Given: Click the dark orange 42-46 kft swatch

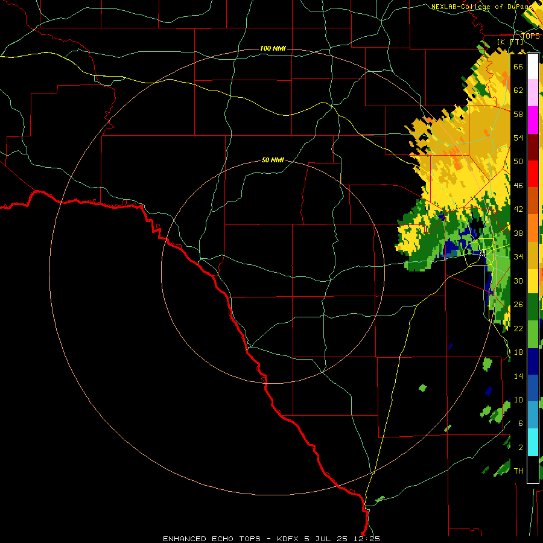Looking at the screenshot, I should pyautogui.click(x=533, y=201).
